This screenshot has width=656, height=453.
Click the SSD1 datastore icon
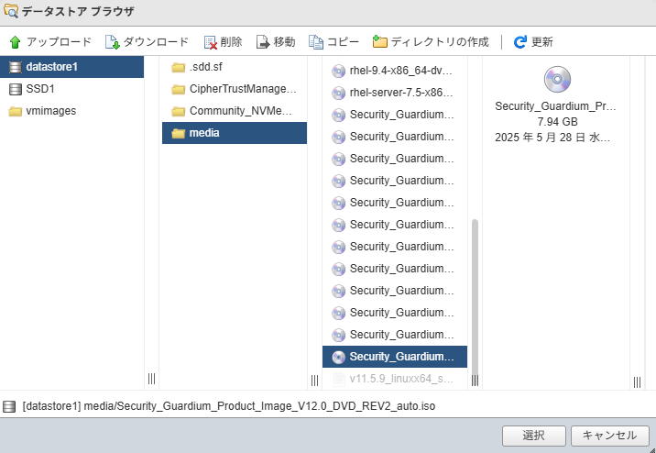pos(16,89)
